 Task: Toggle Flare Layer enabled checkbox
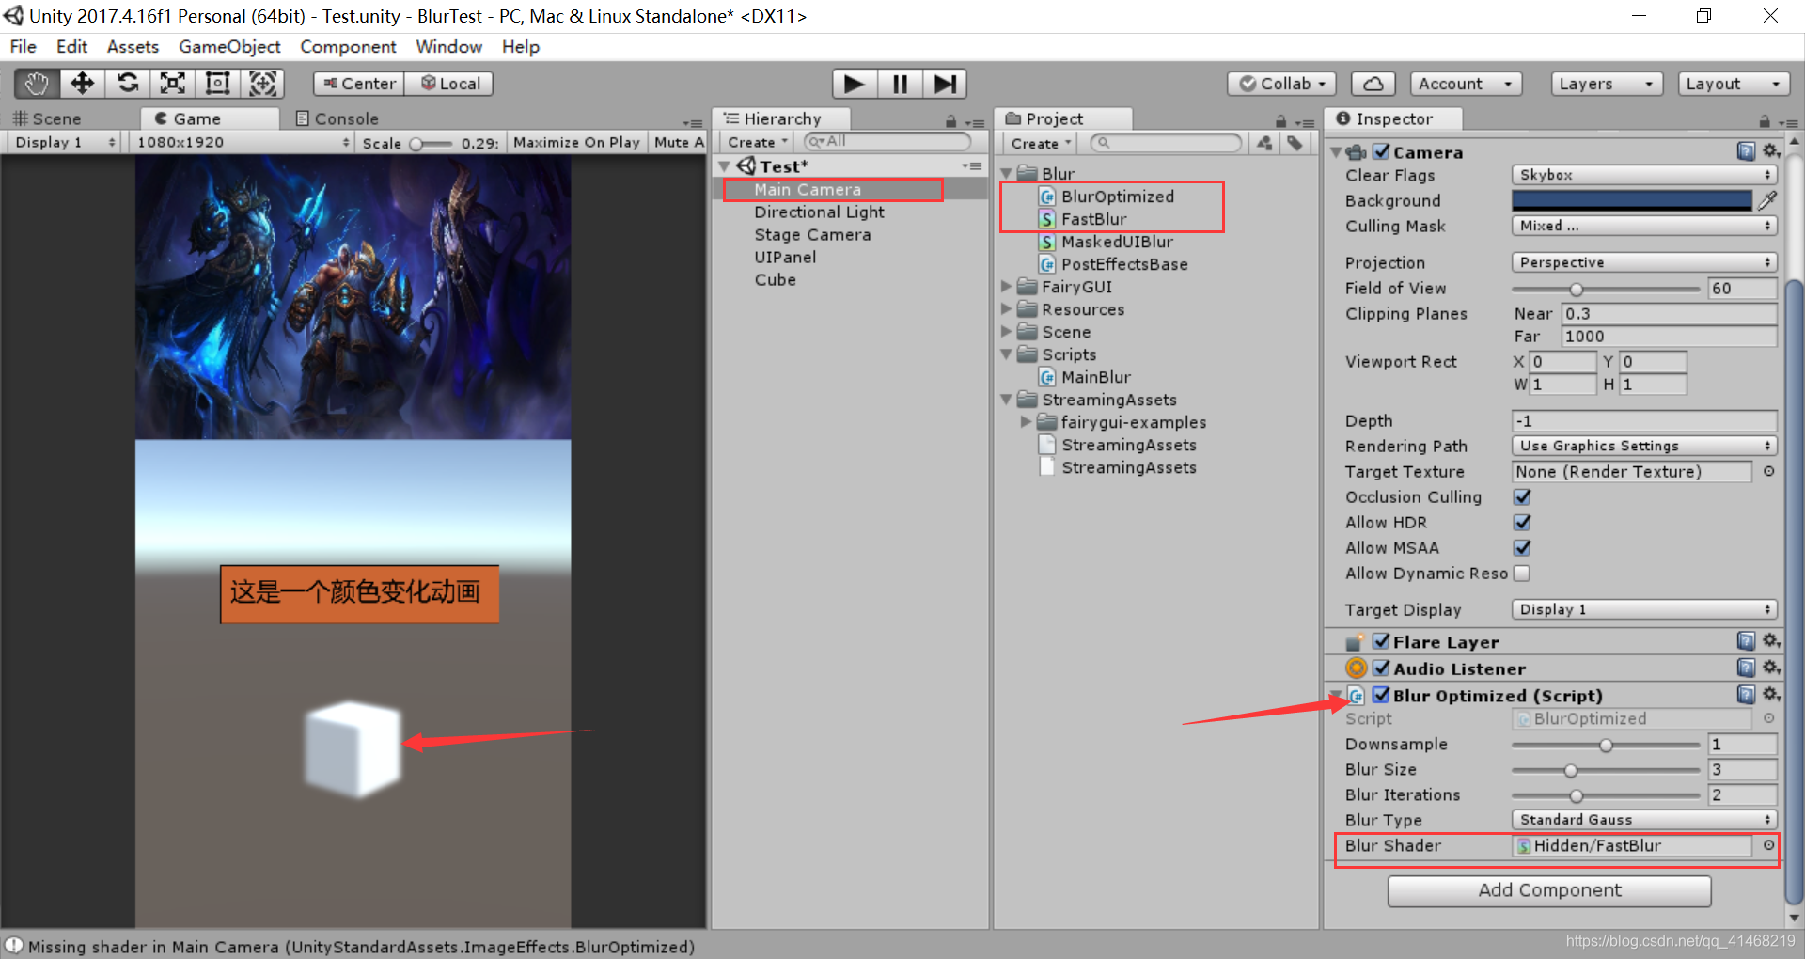point(1381,641)
